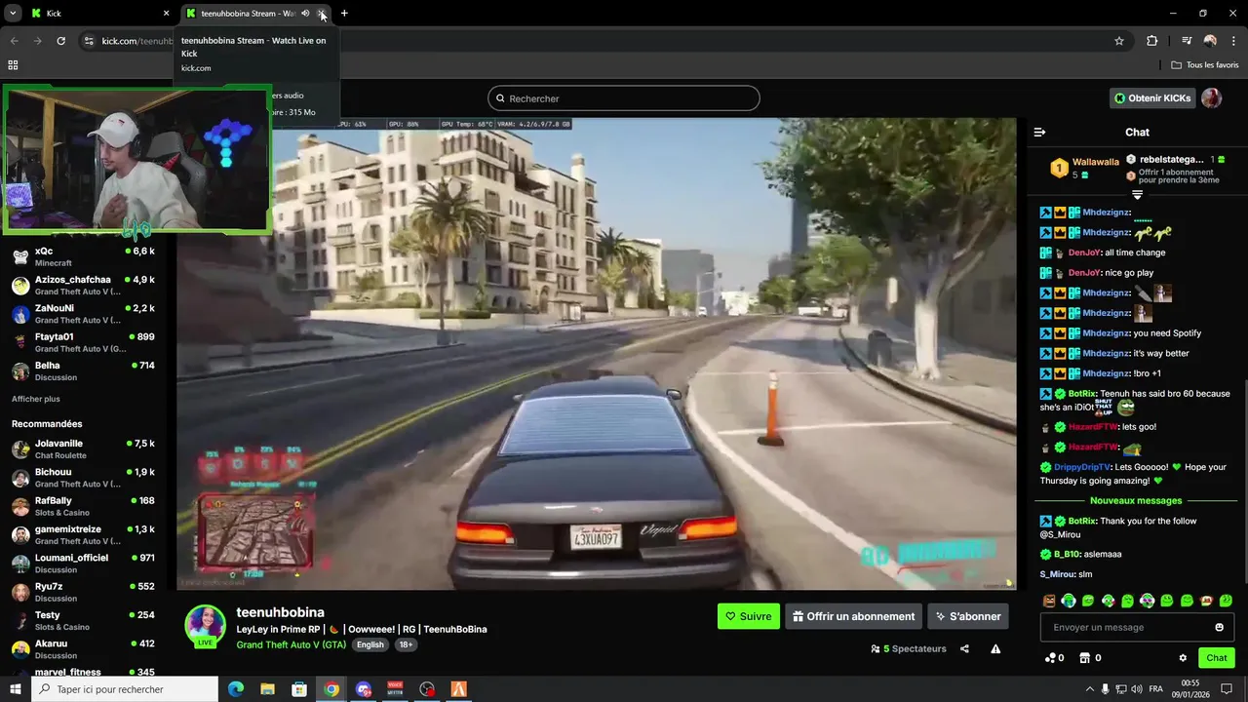Open RafBally recommended channel

83,506
